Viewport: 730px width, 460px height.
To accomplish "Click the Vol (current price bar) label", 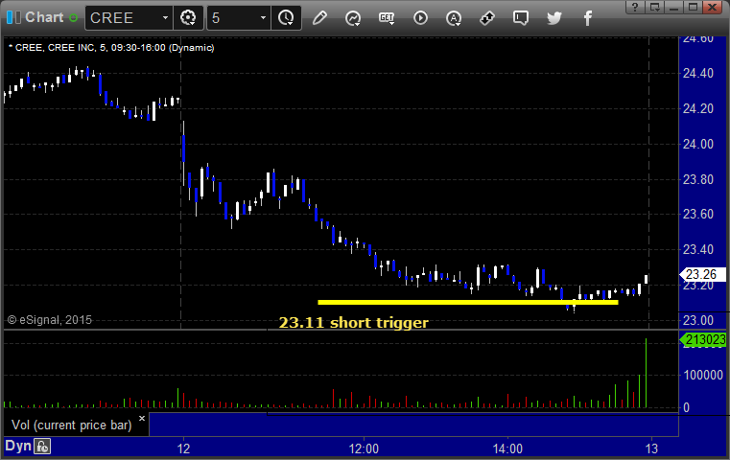I will [x=72, y=425].
